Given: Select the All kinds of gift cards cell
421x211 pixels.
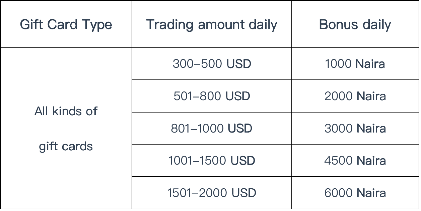Looking at the screenshot, I should tap(66, 128).
